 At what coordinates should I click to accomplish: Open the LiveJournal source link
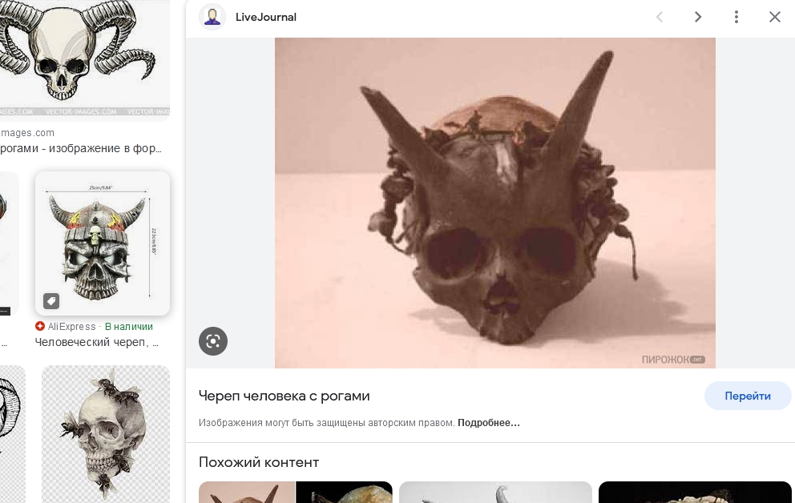pos(266,18)
